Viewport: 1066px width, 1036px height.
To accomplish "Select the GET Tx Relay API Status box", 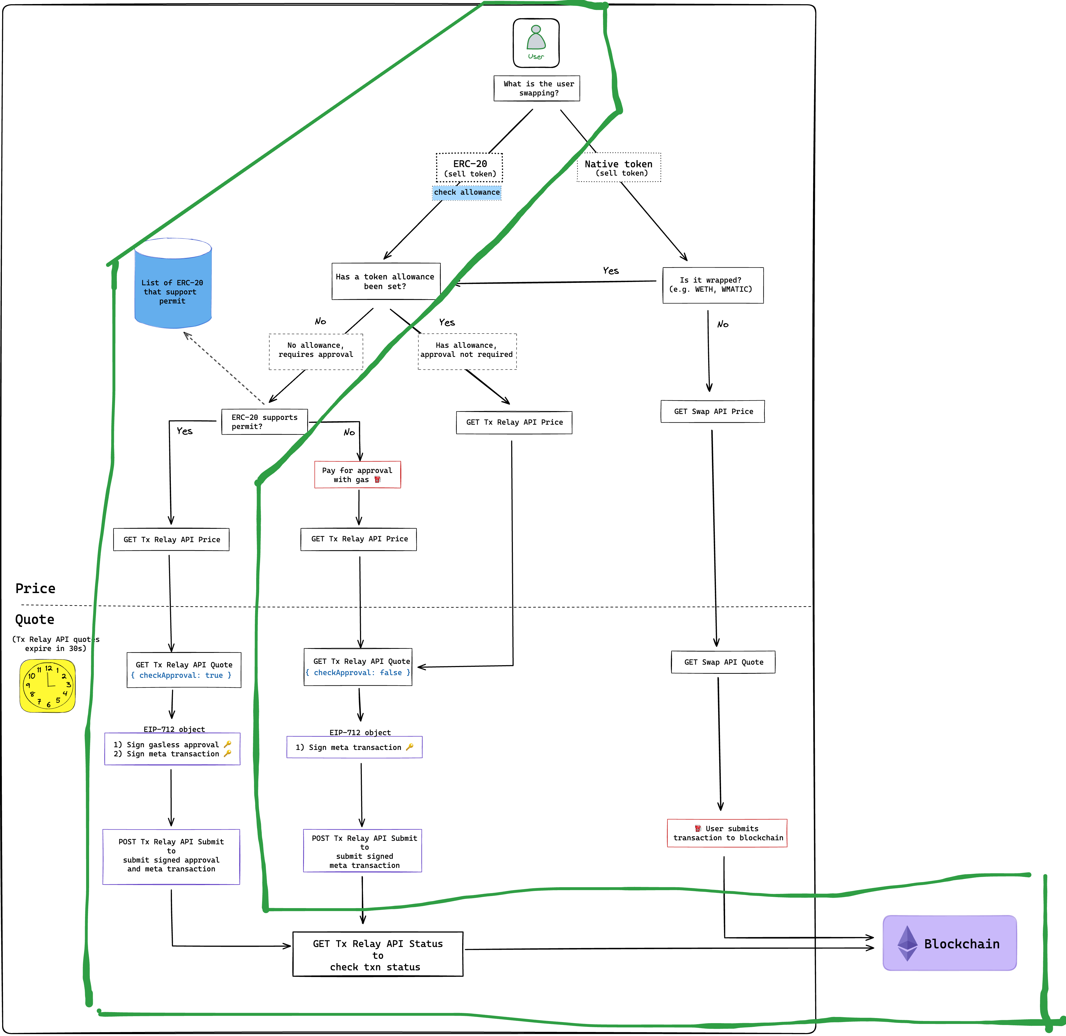I will coord(378,954).
